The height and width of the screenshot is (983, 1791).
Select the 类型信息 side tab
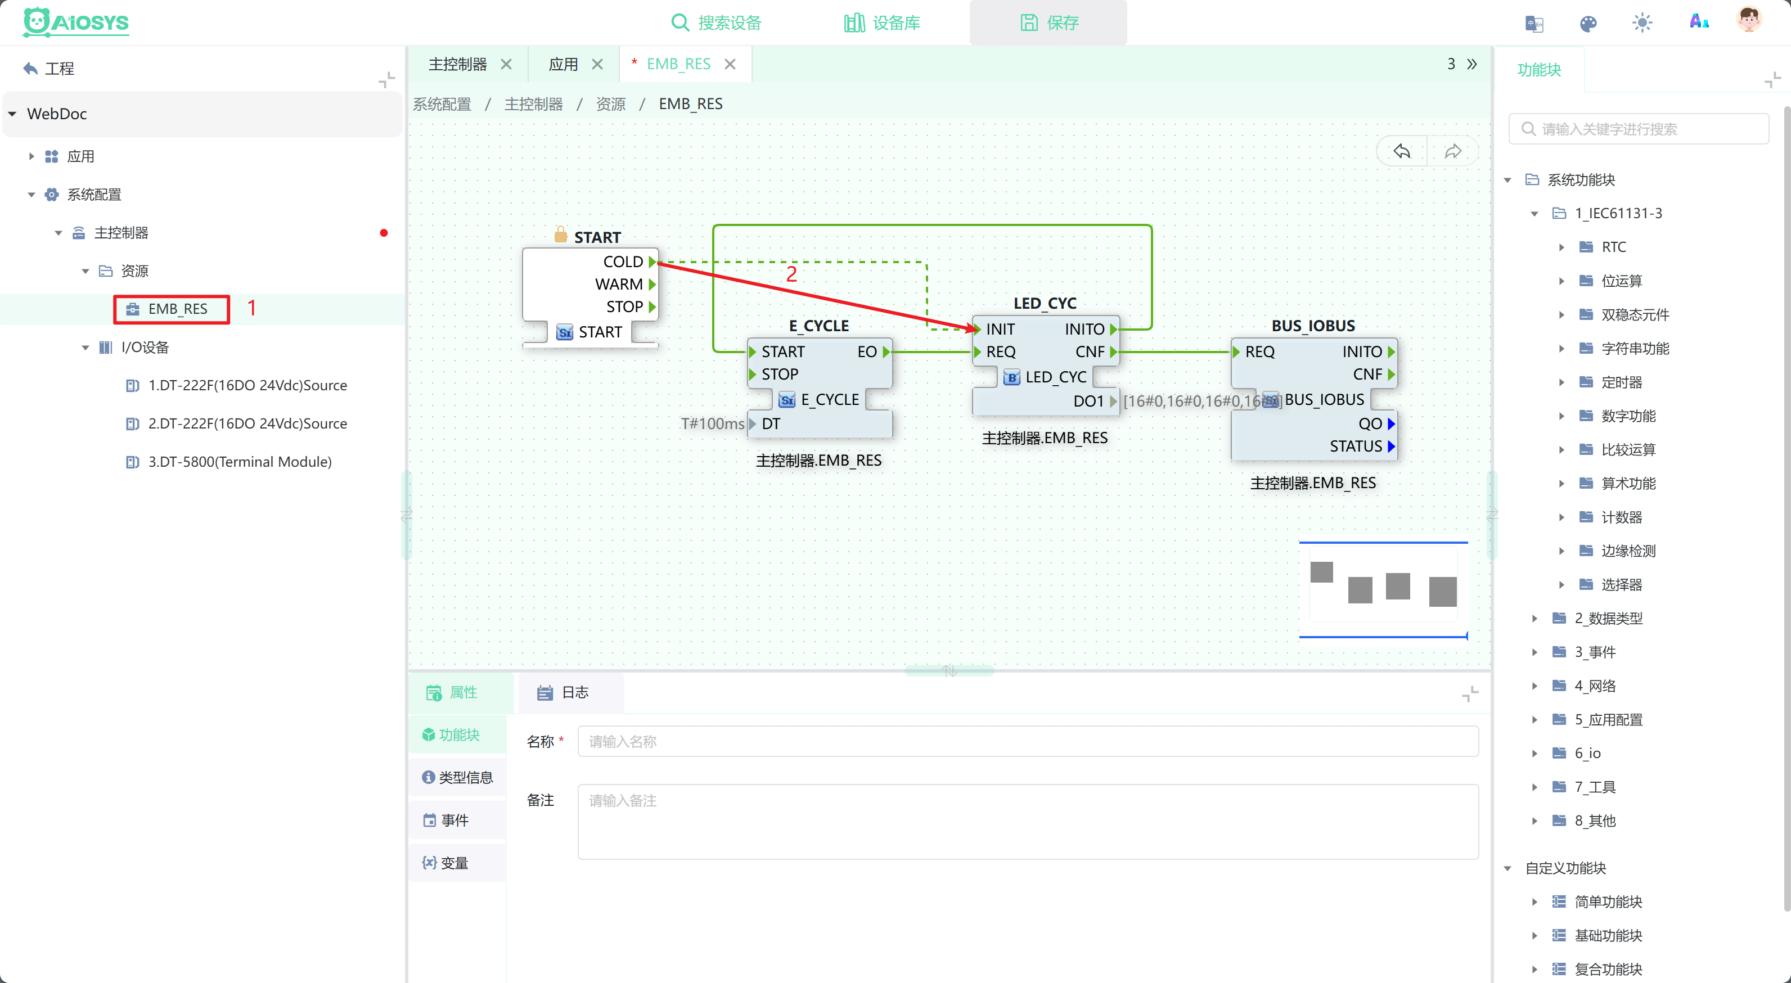click(x=458, y=777)
